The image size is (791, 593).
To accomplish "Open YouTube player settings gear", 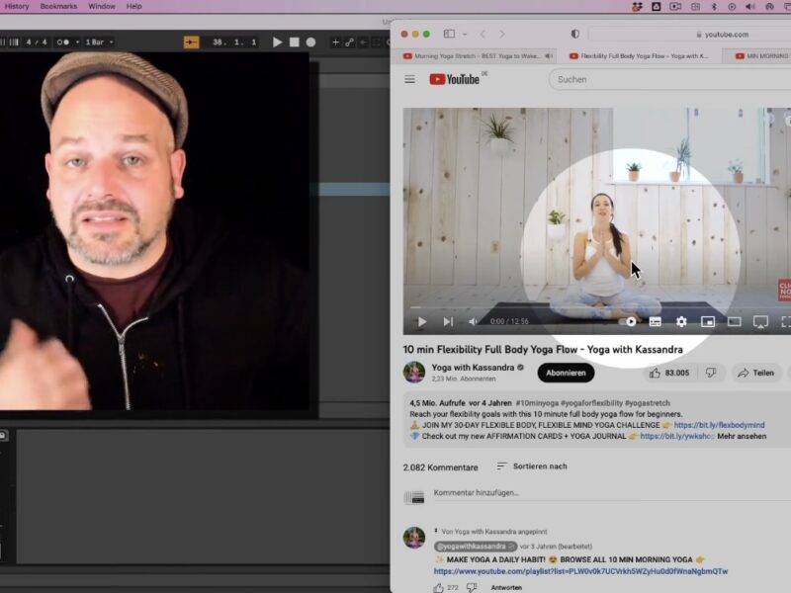I will [x=681, y=321].
